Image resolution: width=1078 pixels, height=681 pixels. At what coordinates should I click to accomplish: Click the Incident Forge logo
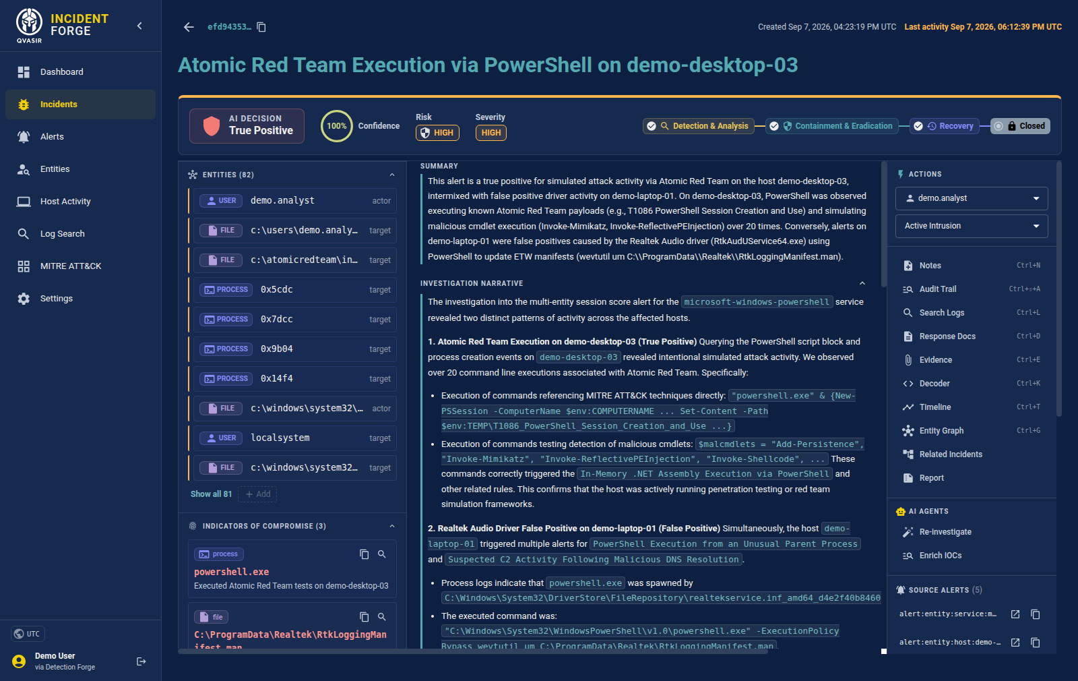coord(62,26)
